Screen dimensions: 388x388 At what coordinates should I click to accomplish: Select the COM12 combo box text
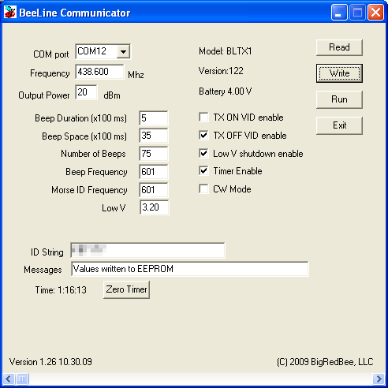click(96, 51)
